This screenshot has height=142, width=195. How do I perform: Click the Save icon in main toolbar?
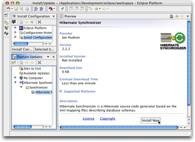[x=16, y=9]
